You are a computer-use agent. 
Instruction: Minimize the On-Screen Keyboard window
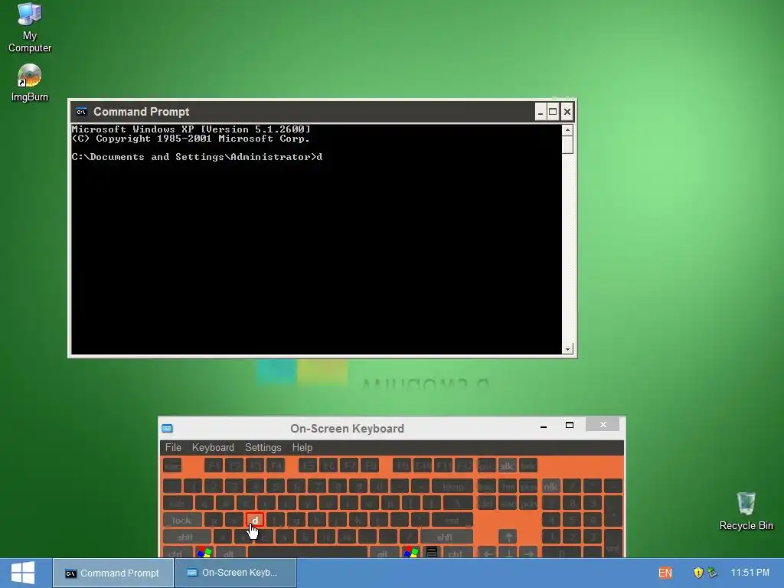(544, 426)
